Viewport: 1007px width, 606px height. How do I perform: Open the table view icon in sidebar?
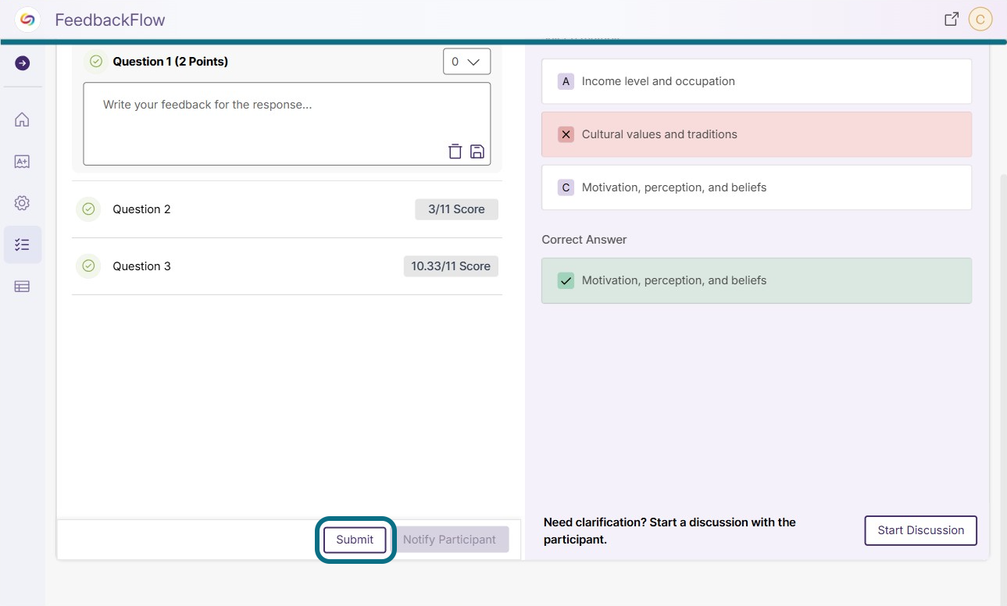(x=22, y=287)
